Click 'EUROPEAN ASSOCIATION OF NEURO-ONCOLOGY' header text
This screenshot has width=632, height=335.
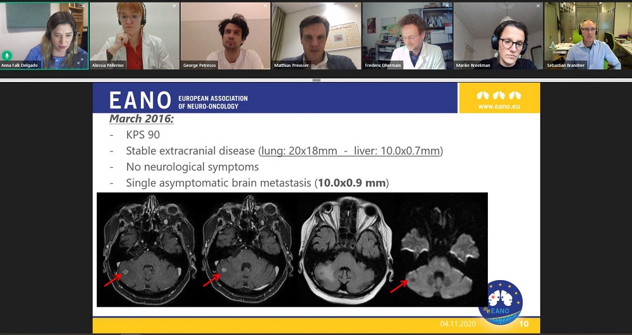(213, 102)
